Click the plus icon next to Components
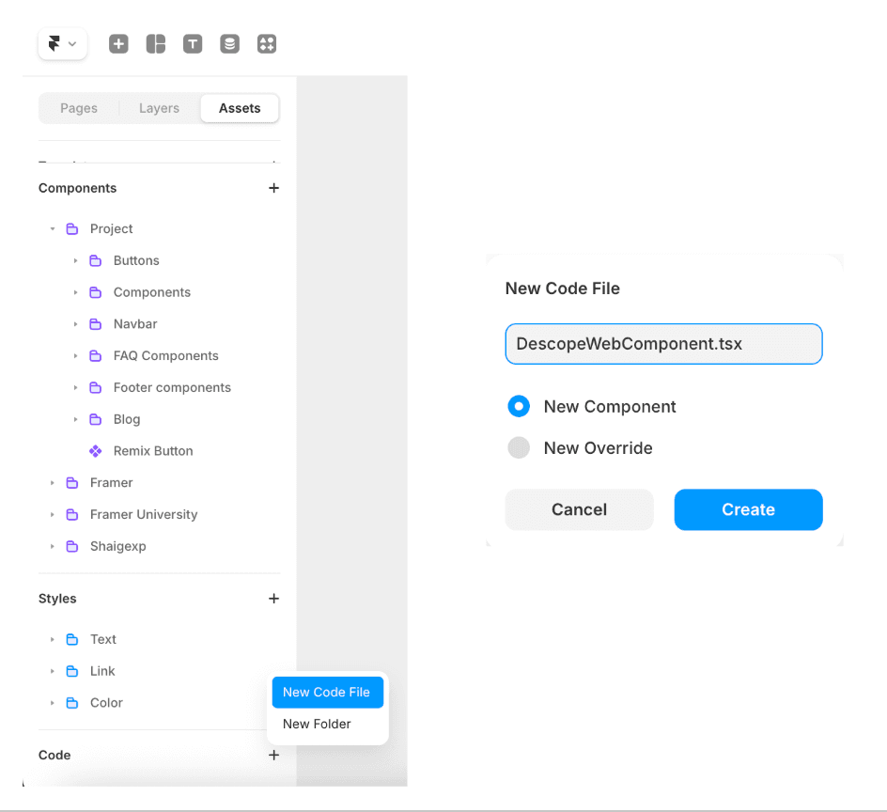Screen dimensions: 887x812 click(x=273, y=188)
